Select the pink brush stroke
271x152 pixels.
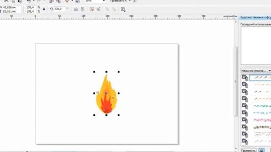pos(262,120)
